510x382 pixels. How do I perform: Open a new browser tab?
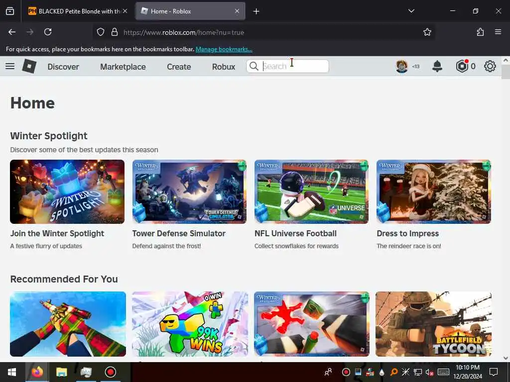coord(256,11)
